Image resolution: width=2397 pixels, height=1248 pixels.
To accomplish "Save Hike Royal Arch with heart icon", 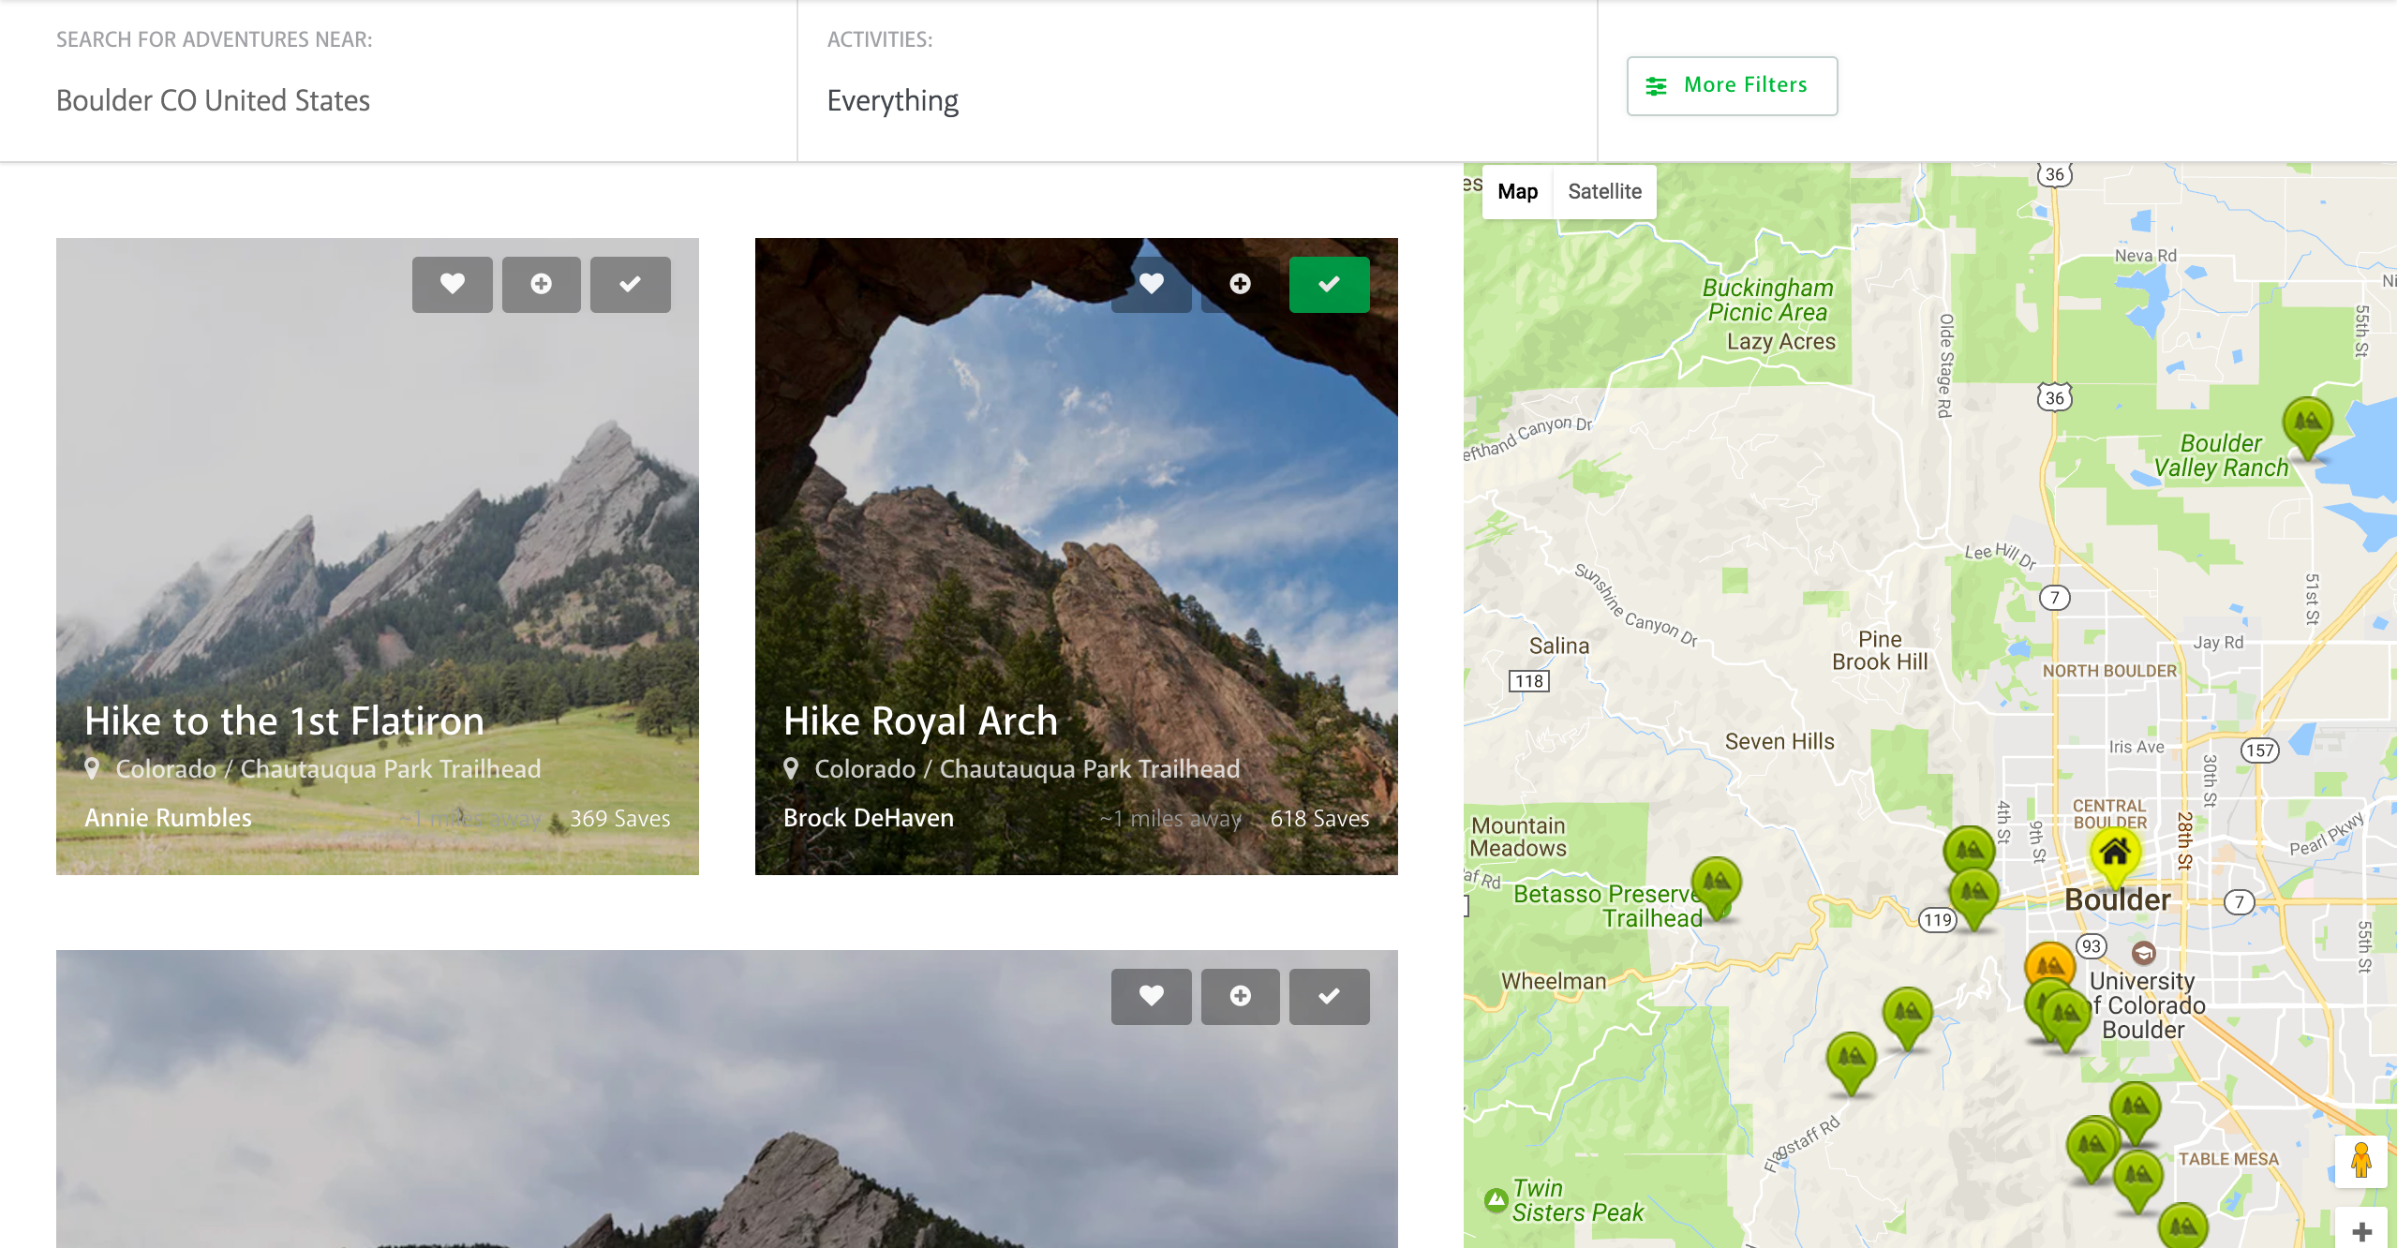I will point(1151,284).
